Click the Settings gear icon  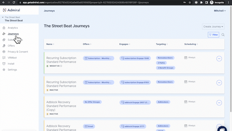4,70
